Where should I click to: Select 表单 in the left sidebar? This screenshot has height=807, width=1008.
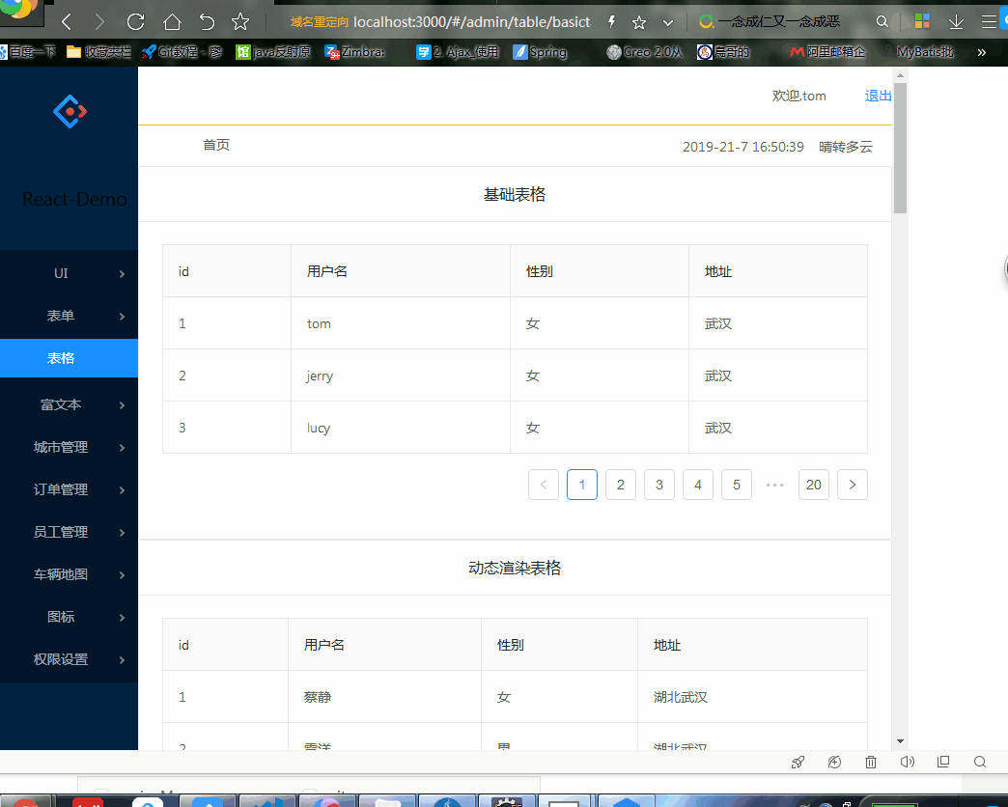pyautogui.click(x=60, y=316)
